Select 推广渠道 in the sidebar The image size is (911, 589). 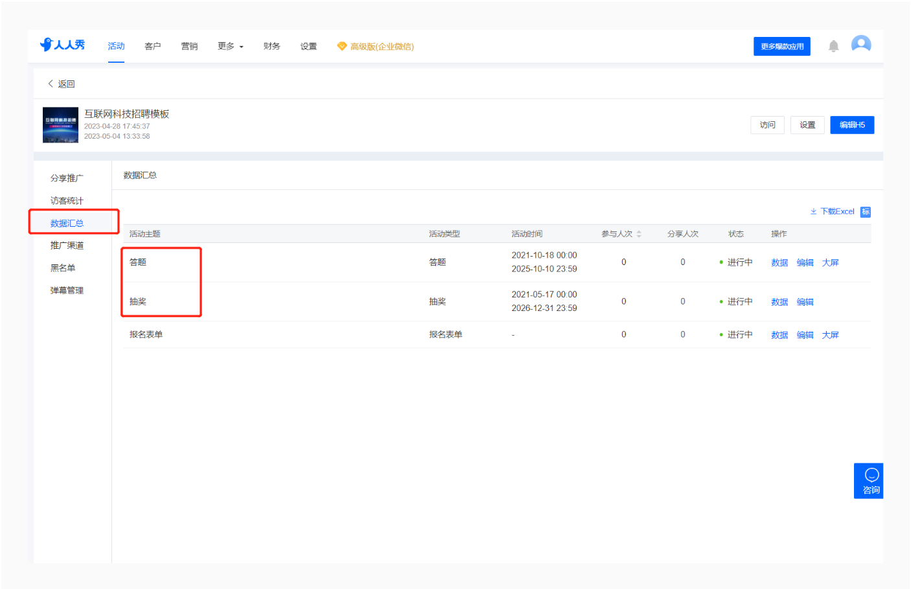(67, 246)
